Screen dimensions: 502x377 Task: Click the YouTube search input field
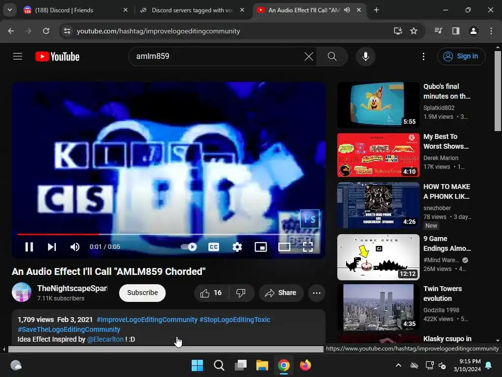coord(218,56)
